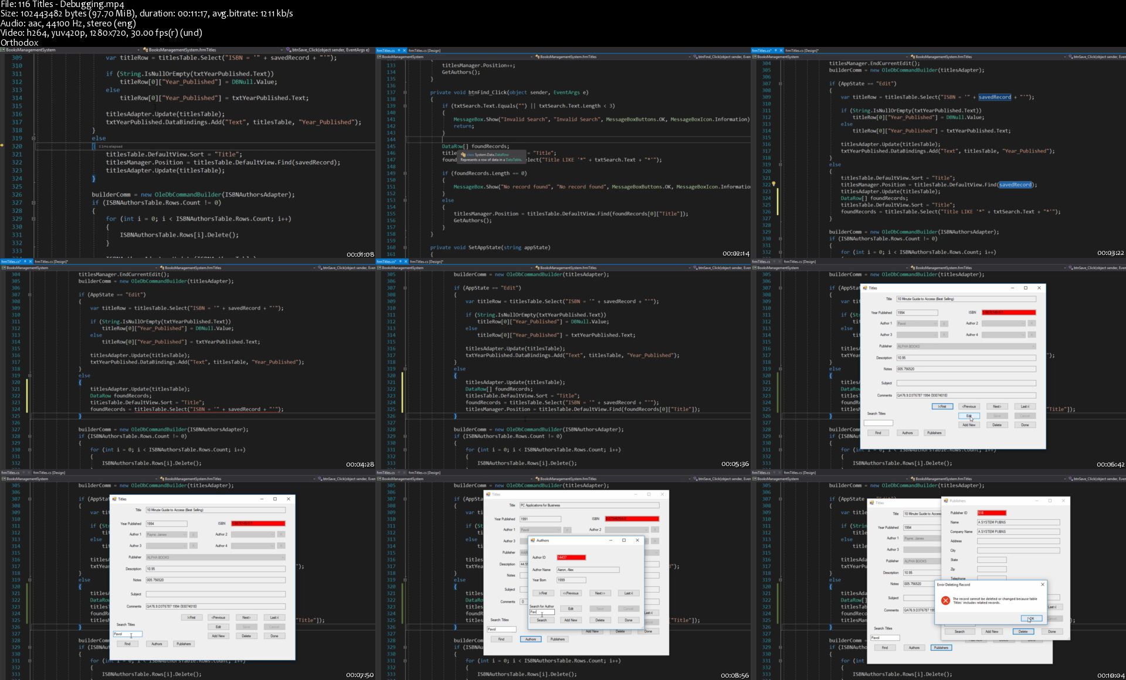In 00:02:14 frame, close the frmTitles.cs tab via its X

click(x=403, y=50)
